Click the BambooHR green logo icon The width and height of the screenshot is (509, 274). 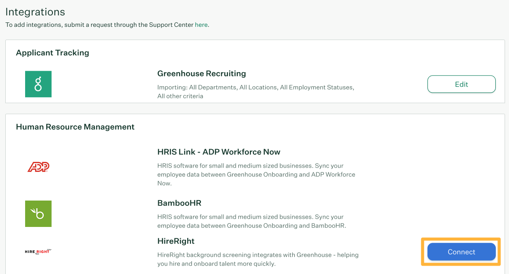click(x=38, y=213)
